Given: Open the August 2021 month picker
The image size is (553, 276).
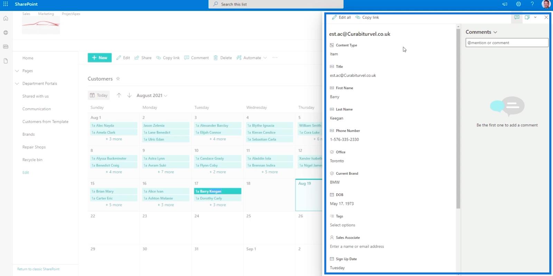Looking at the screenshot, I should point(152,95).
